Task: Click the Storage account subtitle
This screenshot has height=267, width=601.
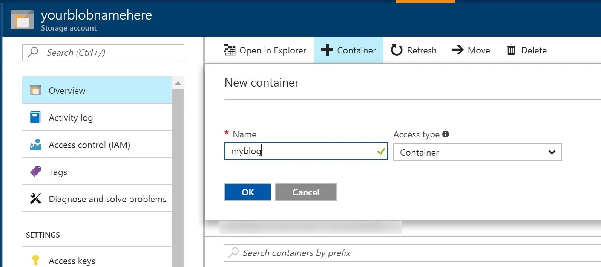Action: [x=69, y=28]
